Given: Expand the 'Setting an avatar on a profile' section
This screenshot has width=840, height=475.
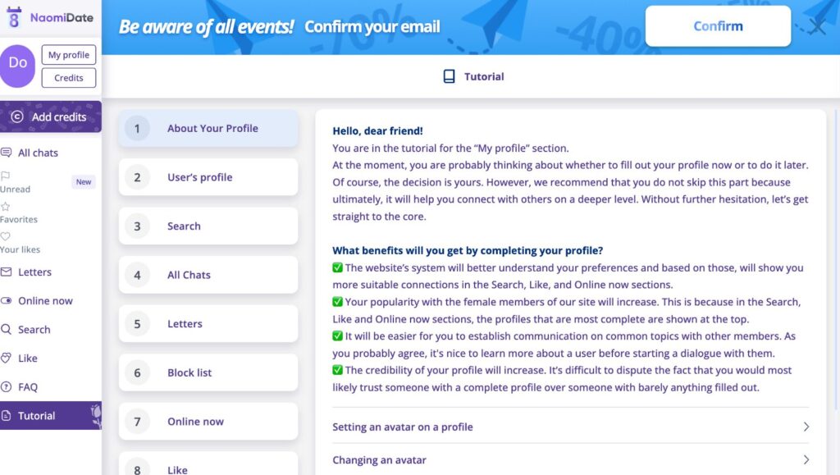Looking at the screenshot, I should pyautogui.click(x=806, y=427).
